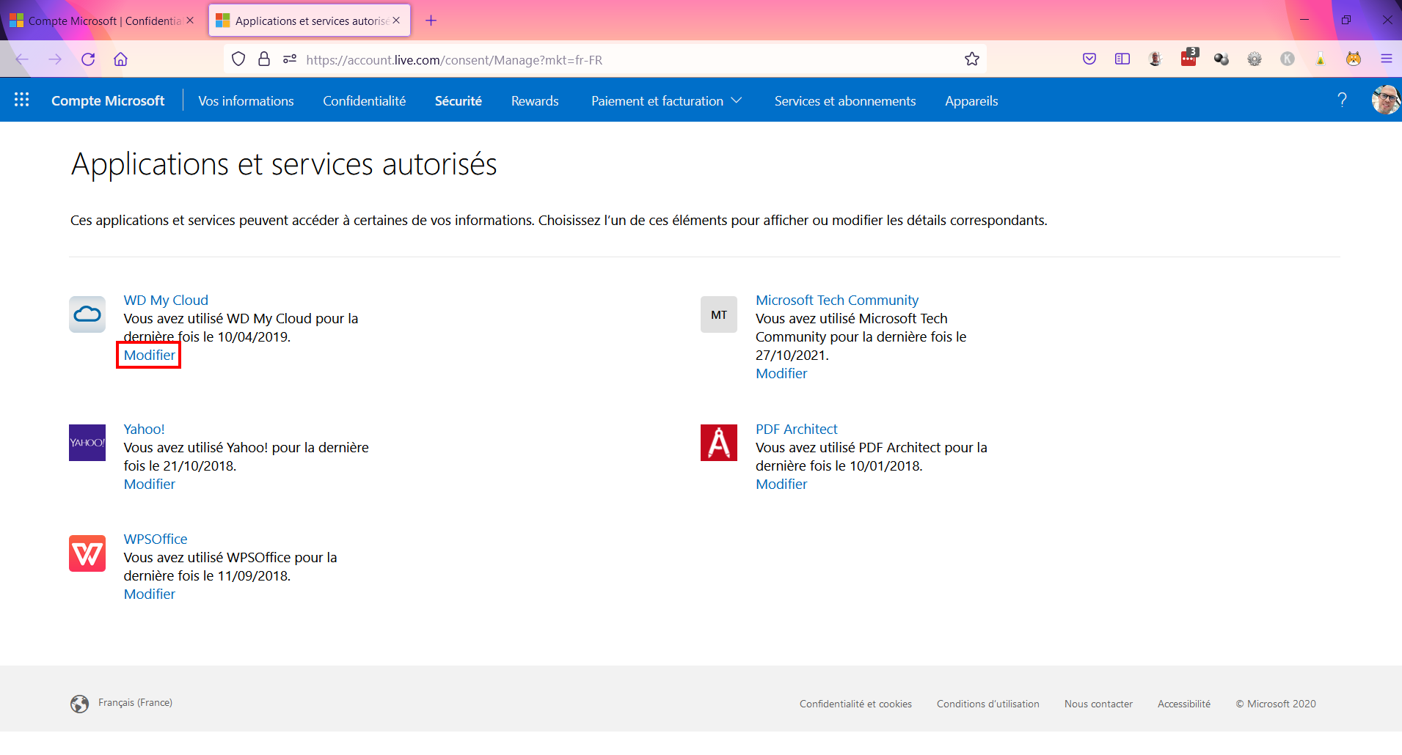Click the gear extension icon in toolbar
The image size is (1402, 755).
[x=1255, y=59]
